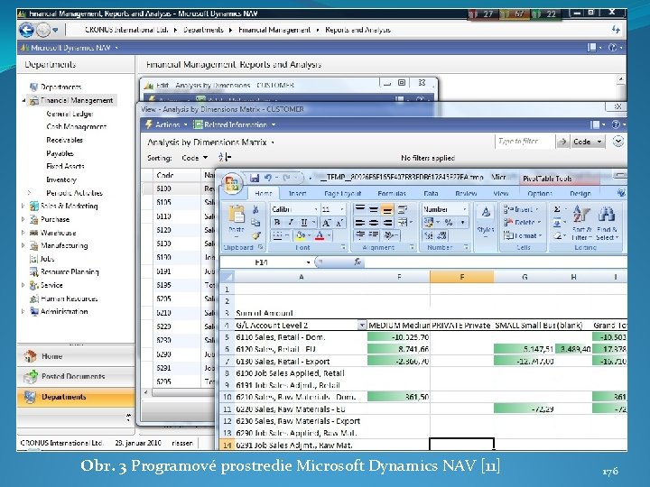
Task: Open the Formulas ribbon tab
Action: (x=392, y=193)
